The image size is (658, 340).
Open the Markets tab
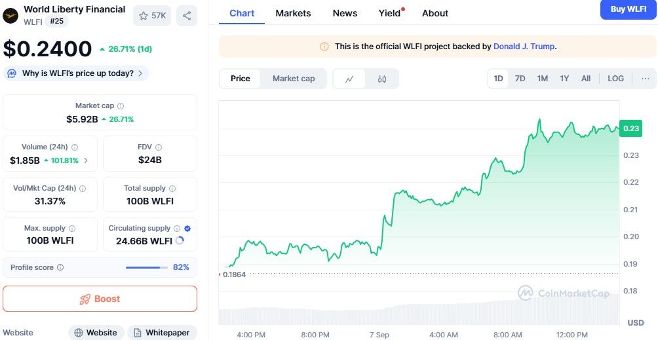294,13
